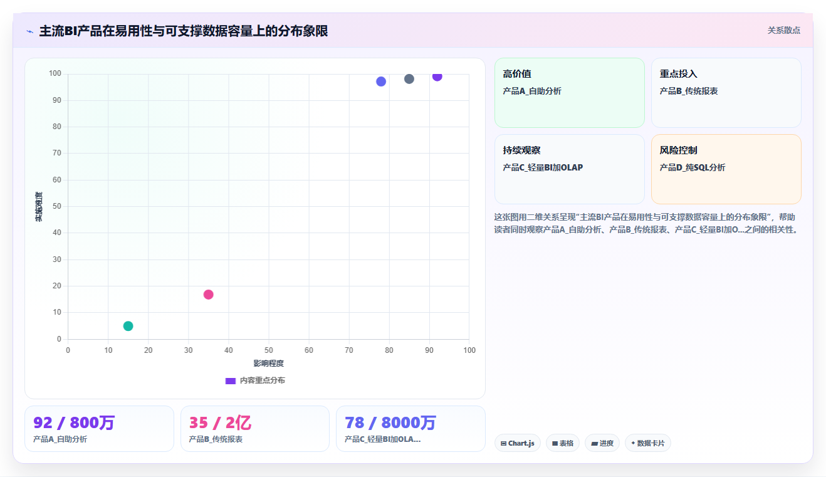
Task: Toggle the 内容重点分布 legend item
Action: point(255,380)
